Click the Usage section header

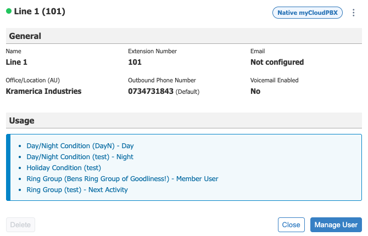click(x=184, y=120)
